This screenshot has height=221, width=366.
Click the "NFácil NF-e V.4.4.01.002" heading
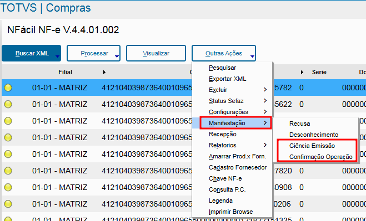[x=63, y=30]
